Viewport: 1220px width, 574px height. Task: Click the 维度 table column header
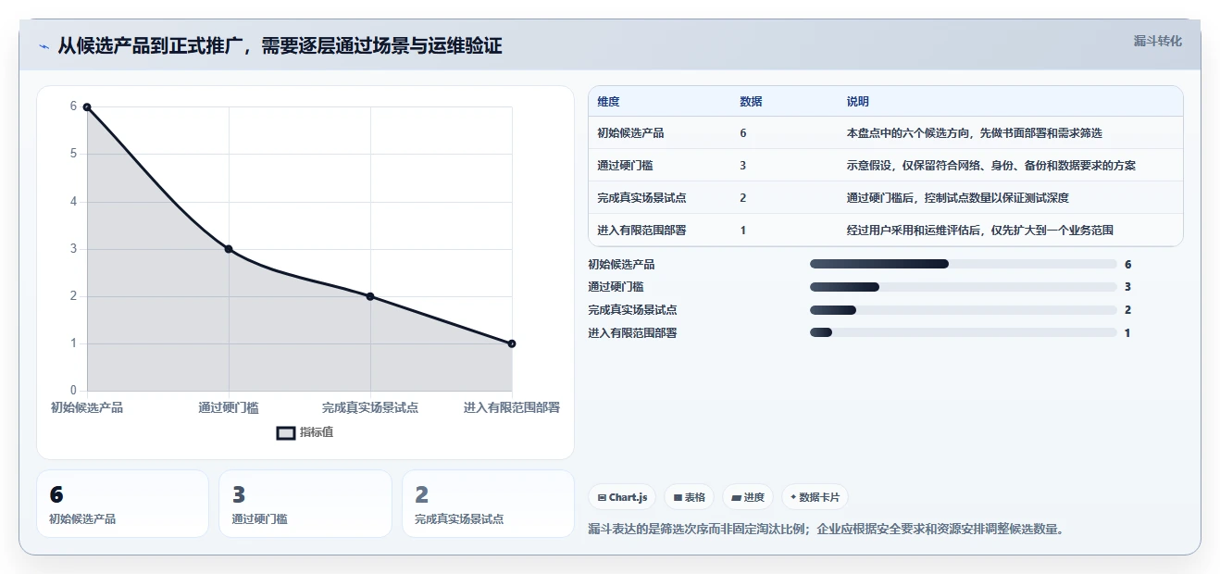pyautogui.click(x=609, y=102)
